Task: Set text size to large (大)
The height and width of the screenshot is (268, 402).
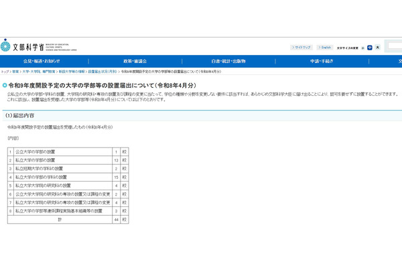Action: (x=377, y=48)
